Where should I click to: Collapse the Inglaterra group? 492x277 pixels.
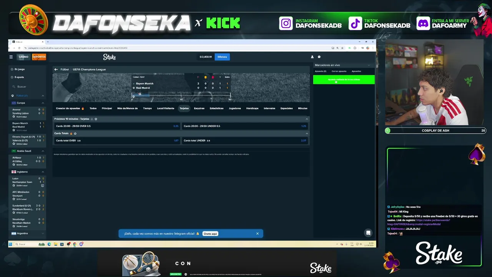43,172
